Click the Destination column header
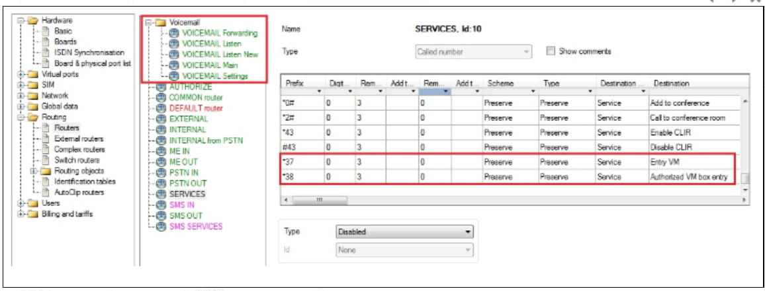The image size is (765, 291). 671,83
